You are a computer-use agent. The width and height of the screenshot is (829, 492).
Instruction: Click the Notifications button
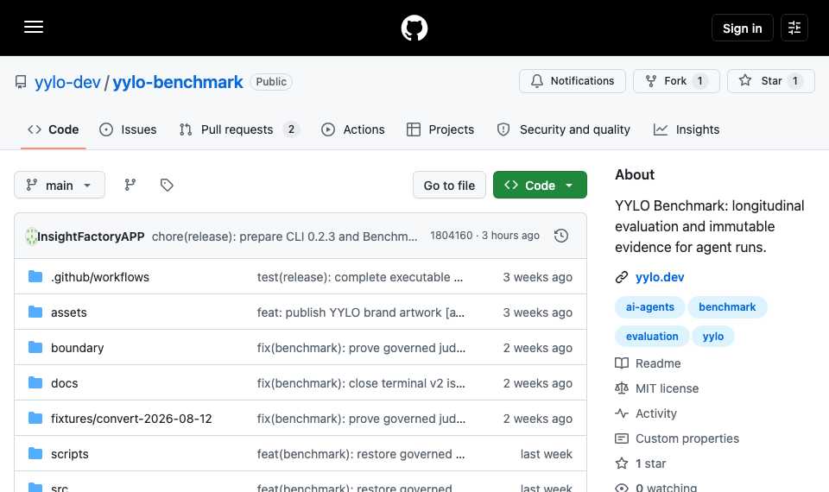point(572,81)
